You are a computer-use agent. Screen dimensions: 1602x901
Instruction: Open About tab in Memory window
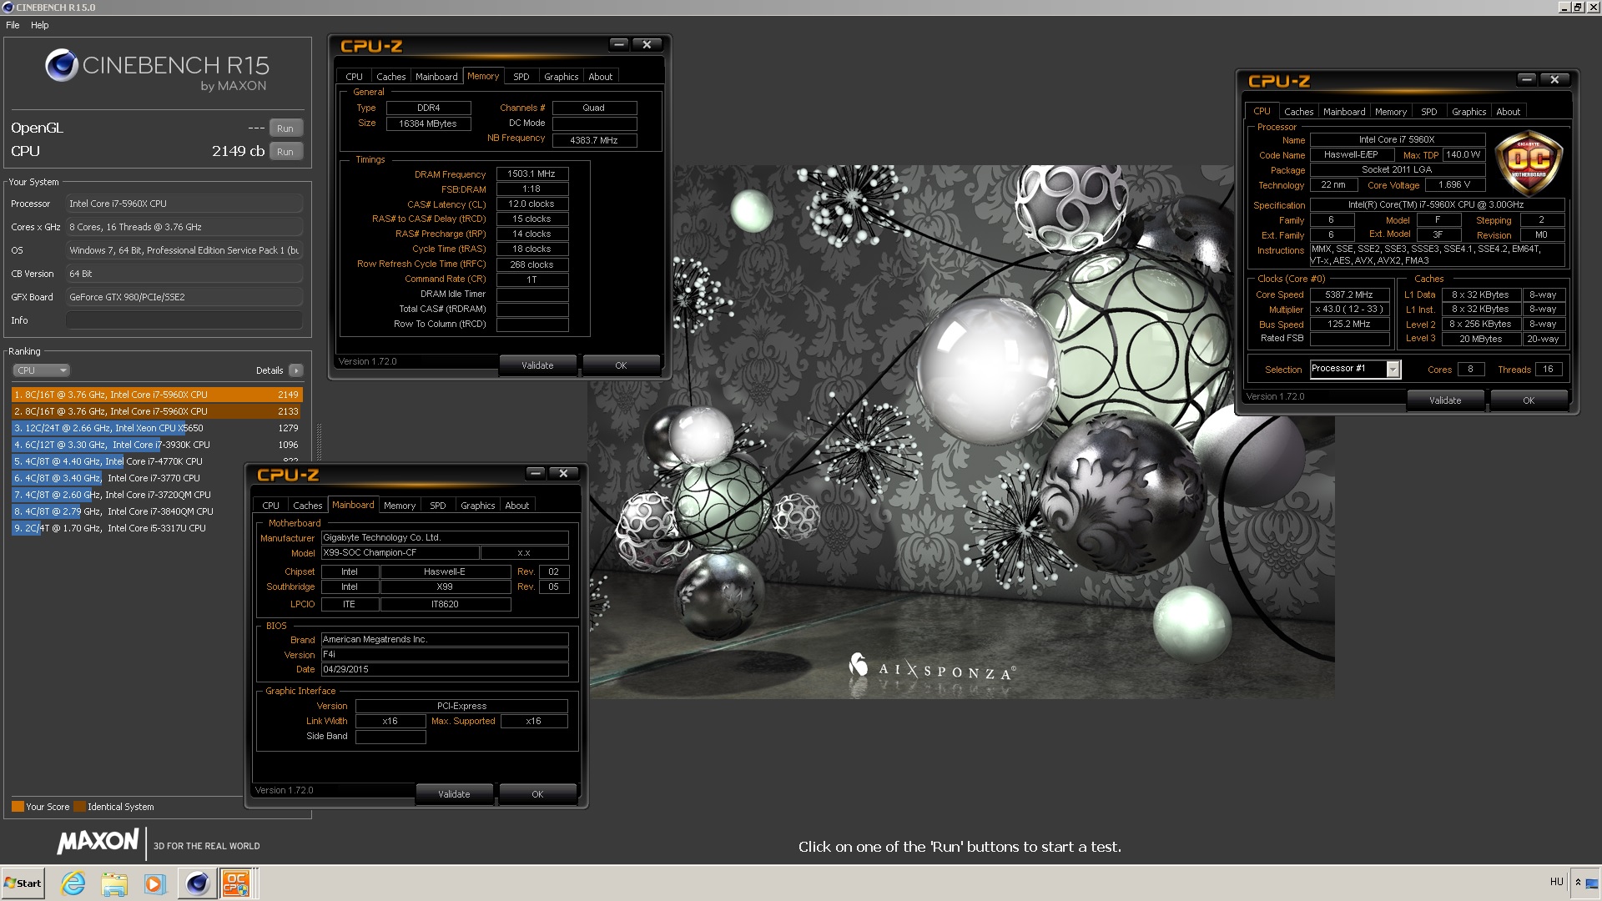(x=600, y=77)
